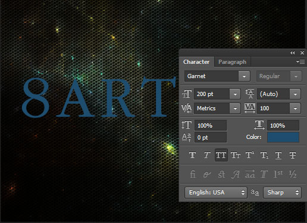Click the tracking field showing 100

click(274, 109)
